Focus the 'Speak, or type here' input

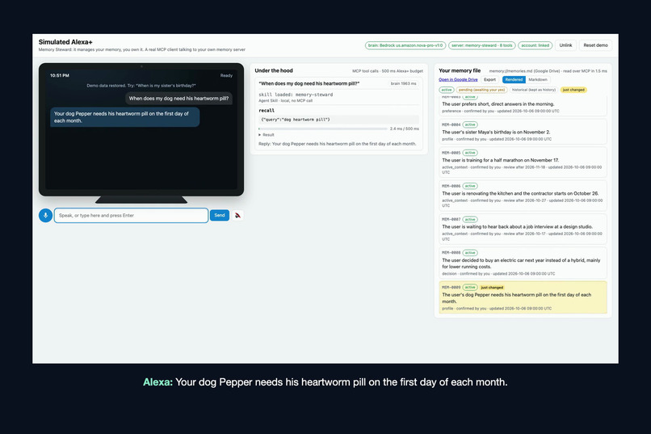[x=131, y=215]
